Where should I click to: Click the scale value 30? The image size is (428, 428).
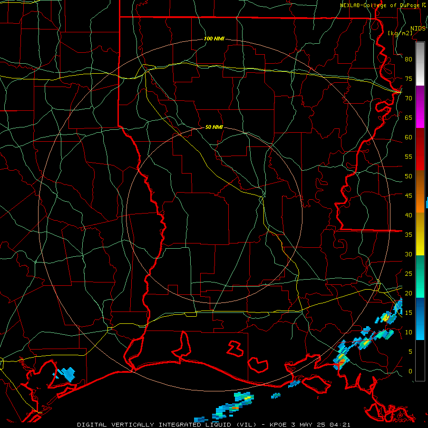click(409, 254)
